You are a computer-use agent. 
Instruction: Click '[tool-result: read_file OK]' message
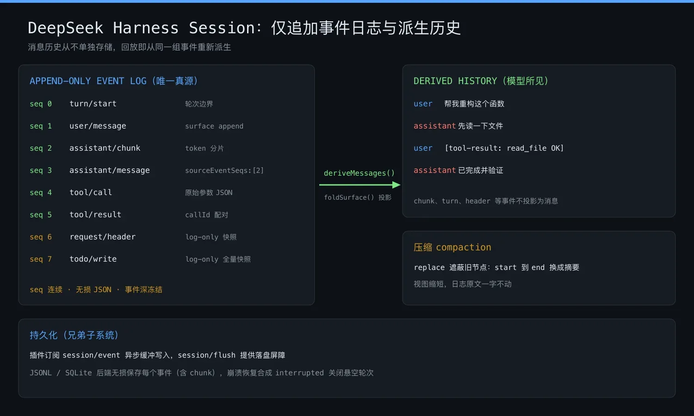point(504,148)
